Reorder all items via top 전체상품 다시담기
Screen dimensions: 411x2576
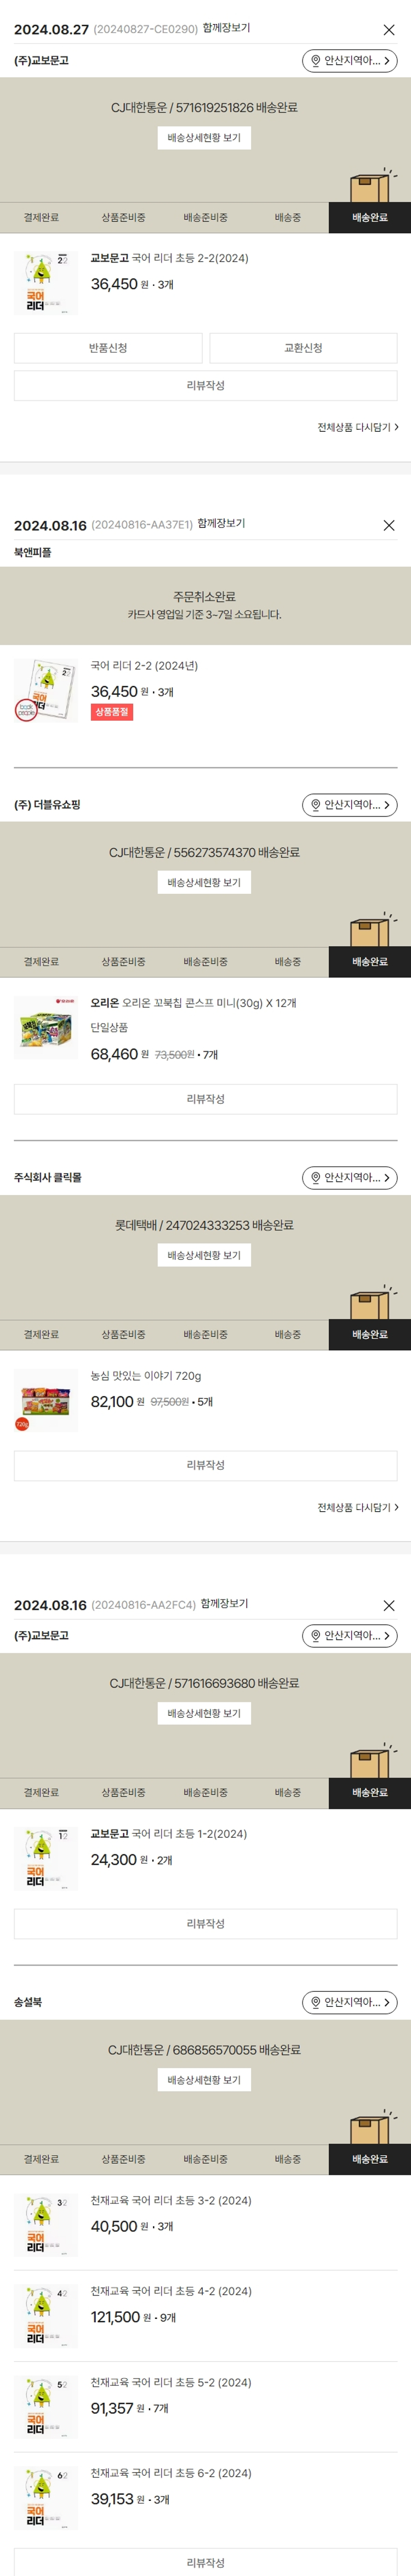357,427
